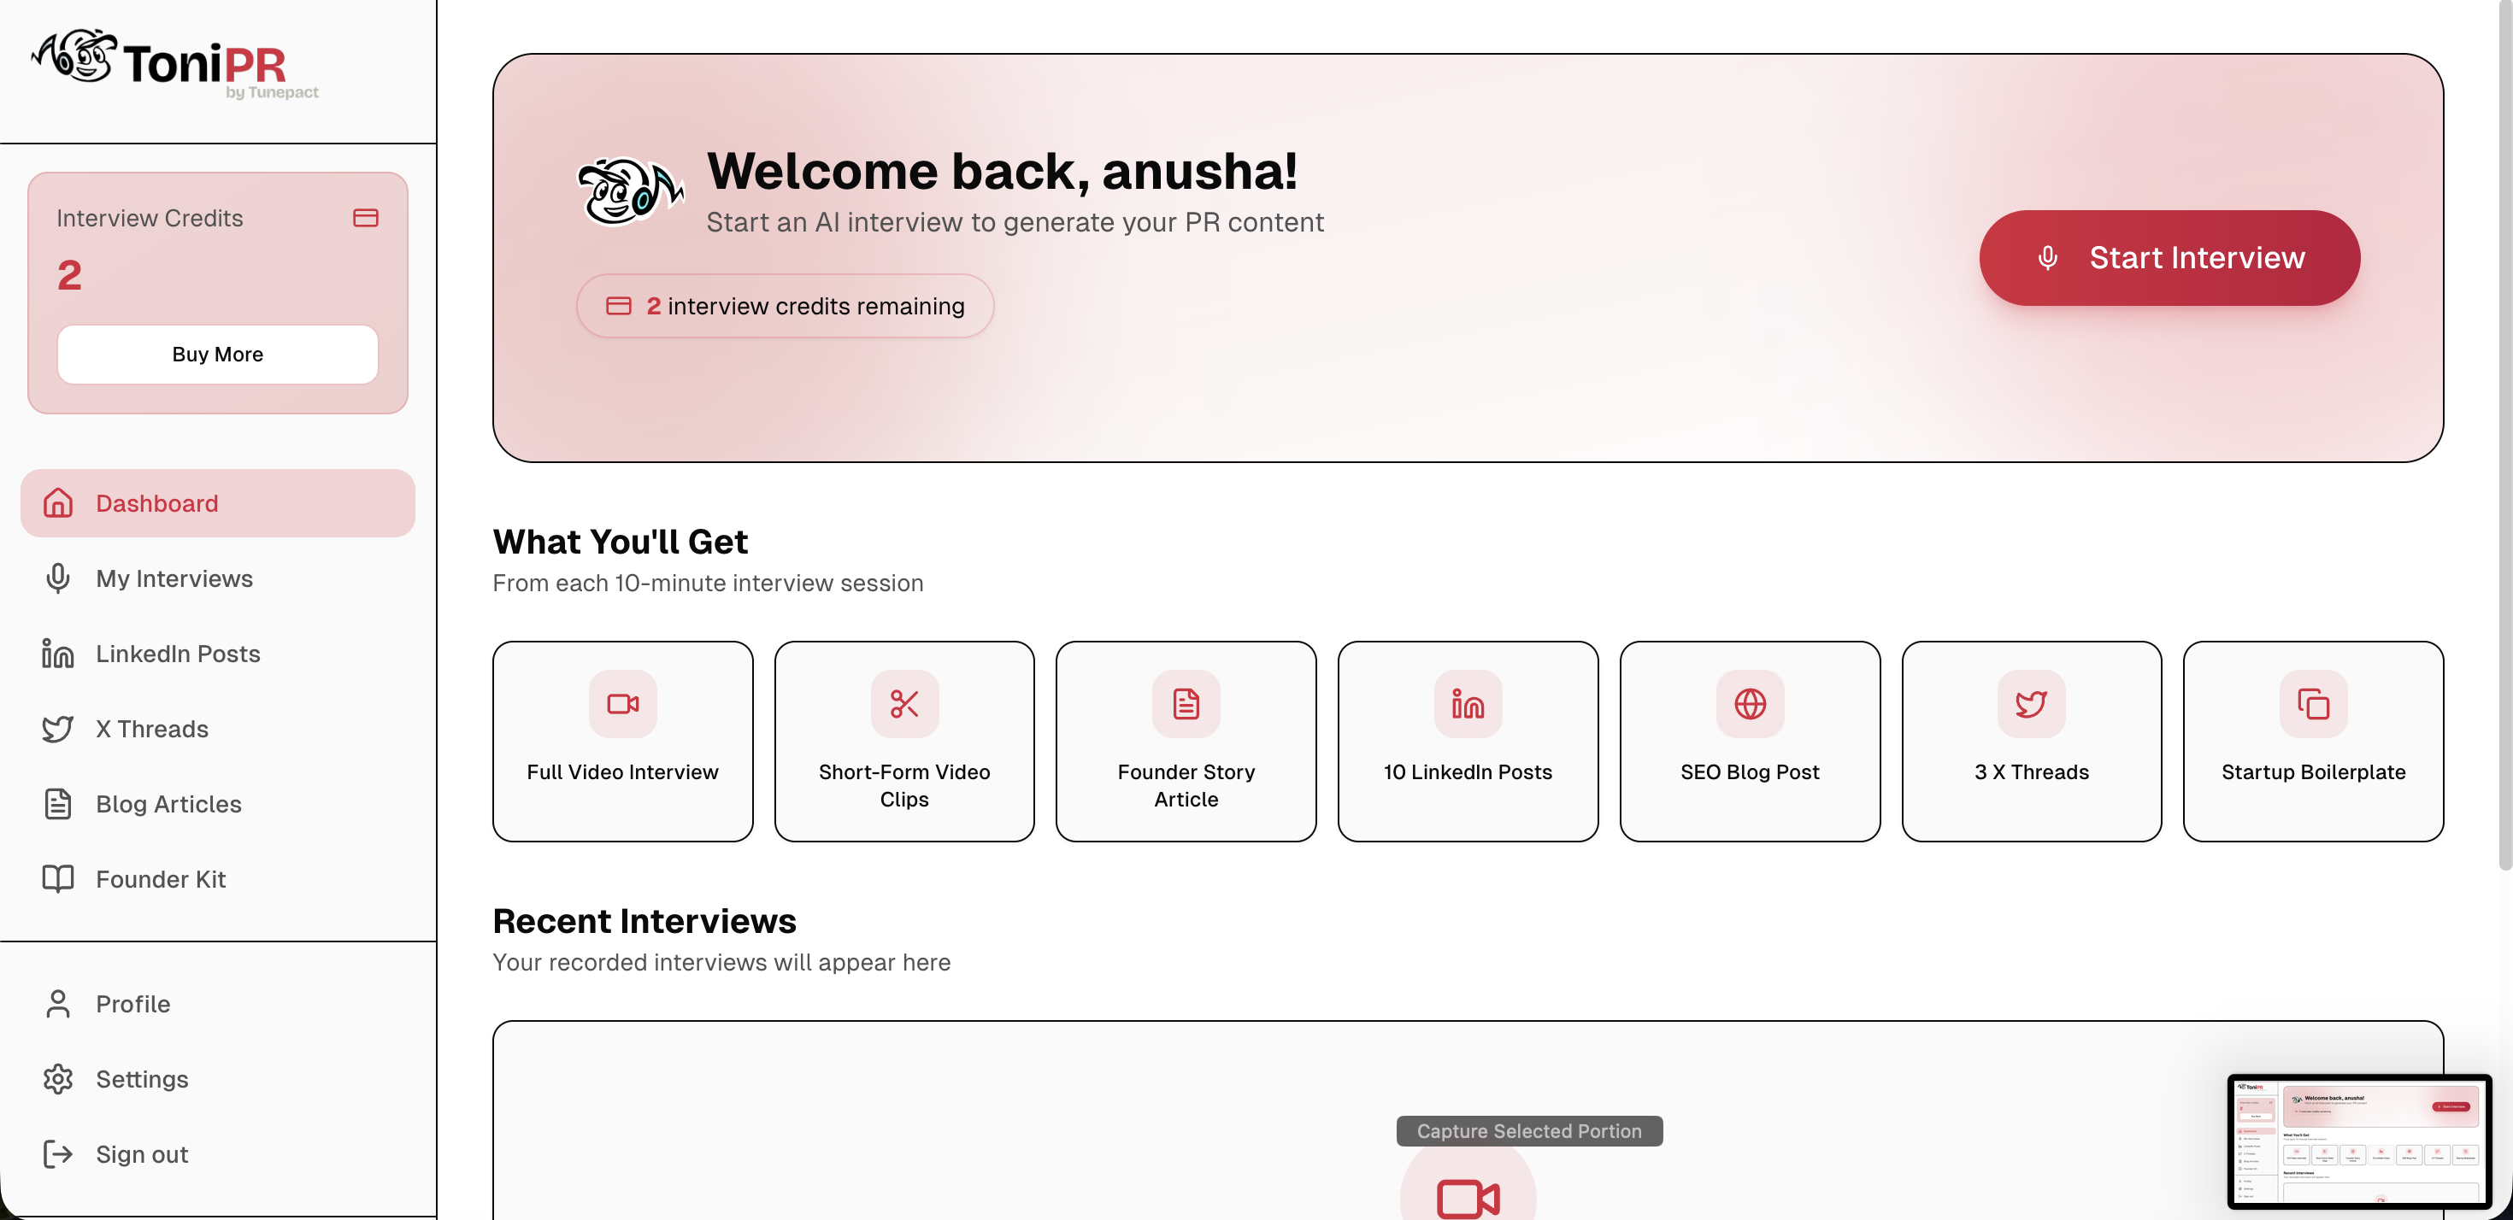Go to LinkedIn Posts section

[x=218, y=654]
